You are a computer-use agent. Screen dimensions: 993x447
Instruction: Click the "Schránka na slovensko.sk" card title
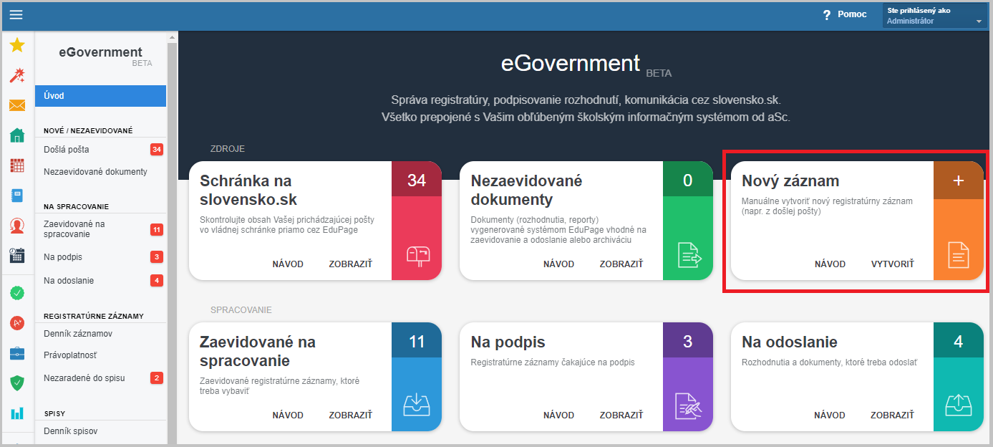click(x=248, y=190)
